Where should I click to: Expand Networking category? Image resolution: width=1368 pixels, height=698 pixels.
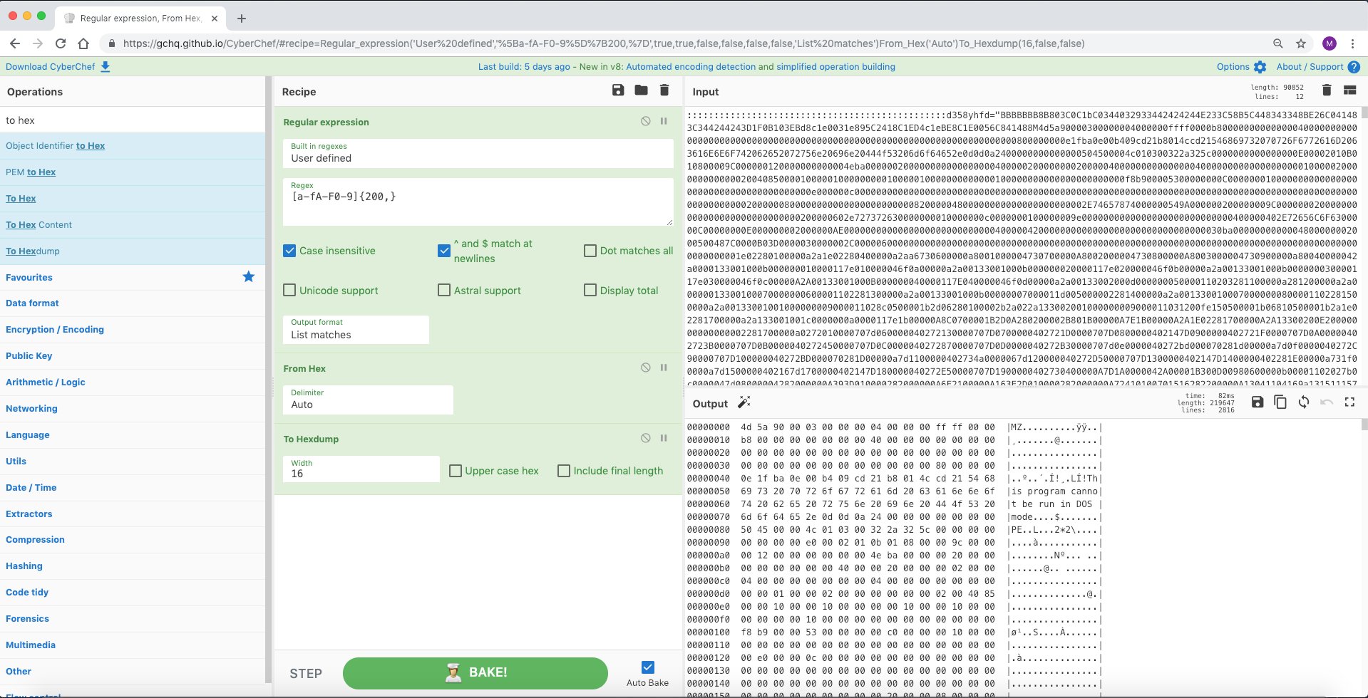(x=133, y=408)
